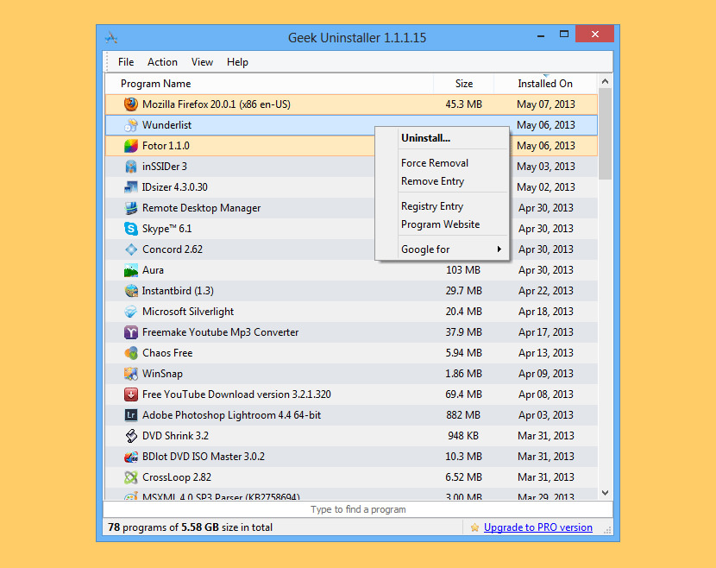Click the Concord 2.62 diamond icon
This screenshot has width=716, height=568.
point(131,249)
